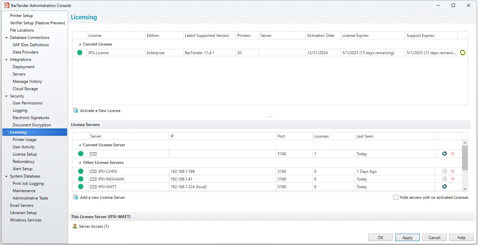The width and height of the screenshot is (478, 245).
Task: Open Printer Usage under Licensing
Action: coord(24,140)
